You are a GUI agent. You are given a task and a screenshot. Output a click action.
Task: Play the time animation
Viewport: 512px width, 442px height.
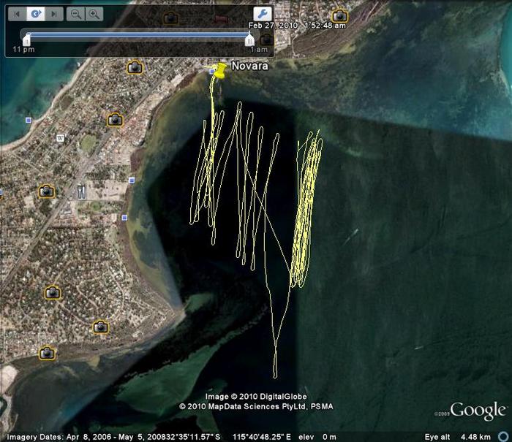pos(35,14)
